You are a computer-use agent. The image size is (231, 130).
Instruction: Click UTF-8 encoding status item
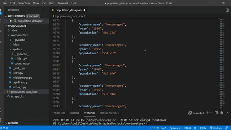187,128
